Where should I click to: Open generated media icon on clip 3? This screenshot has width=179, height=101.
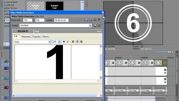[x=126, y=63]
